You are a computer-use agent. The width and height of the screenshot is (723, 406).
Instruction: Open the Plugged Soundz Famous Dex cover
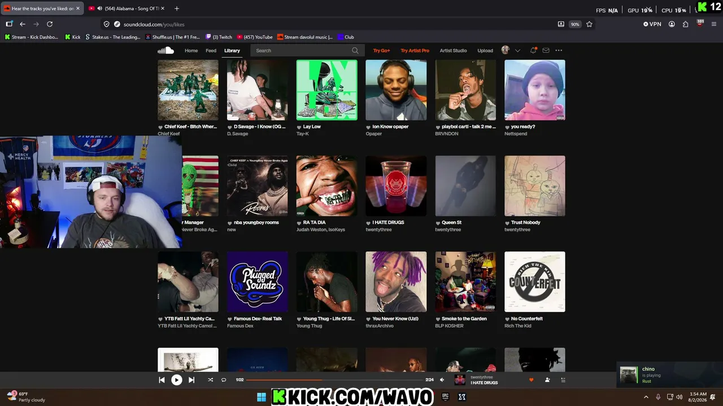pos(258,282)
